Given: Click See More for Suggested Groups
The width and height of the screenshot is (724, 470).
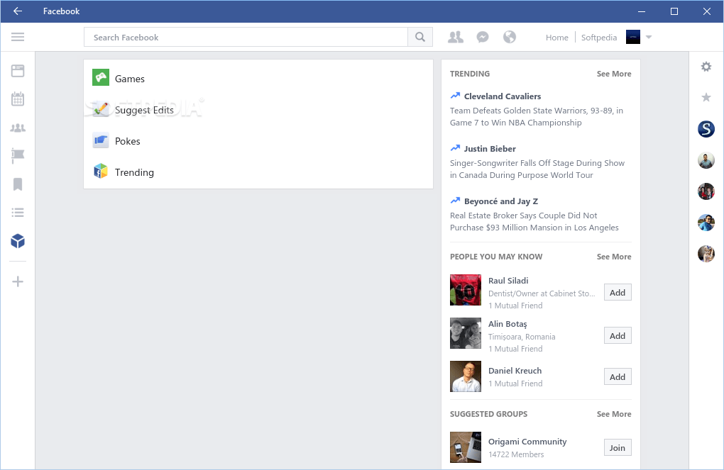Looking at the screenshot, I should click(x=614, y=414).
